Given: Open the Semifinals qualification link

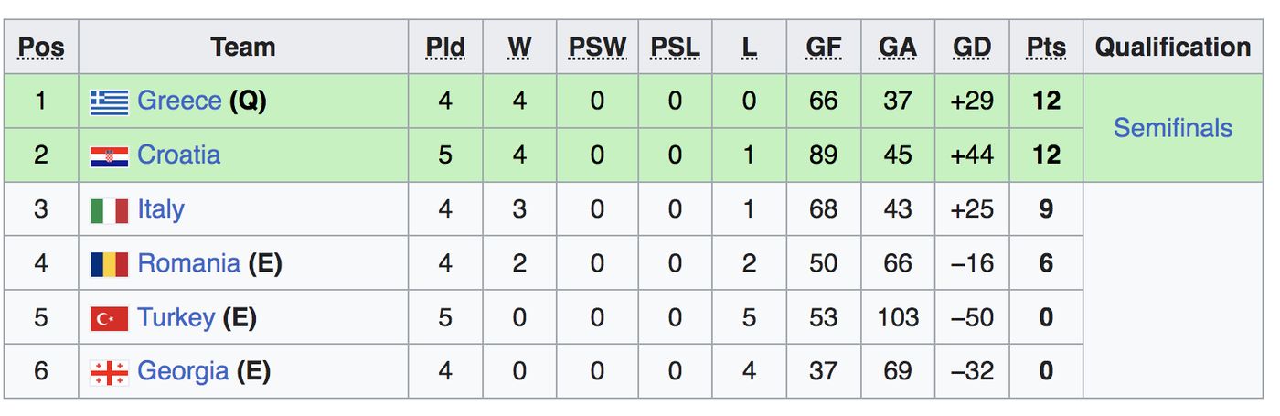Looking at the screenshot, I should [x=1172, y=128].
